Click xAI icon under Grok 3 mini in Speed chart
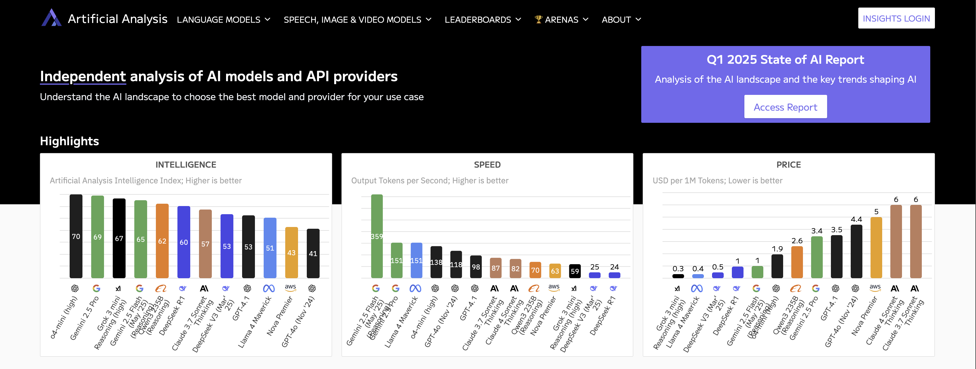 click(574, 288)
